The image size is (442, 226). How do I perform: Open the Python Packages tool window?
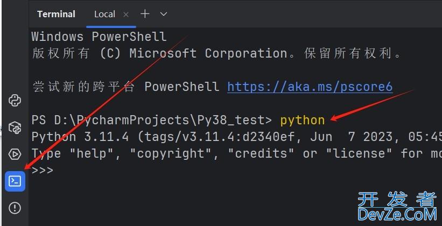15,128
